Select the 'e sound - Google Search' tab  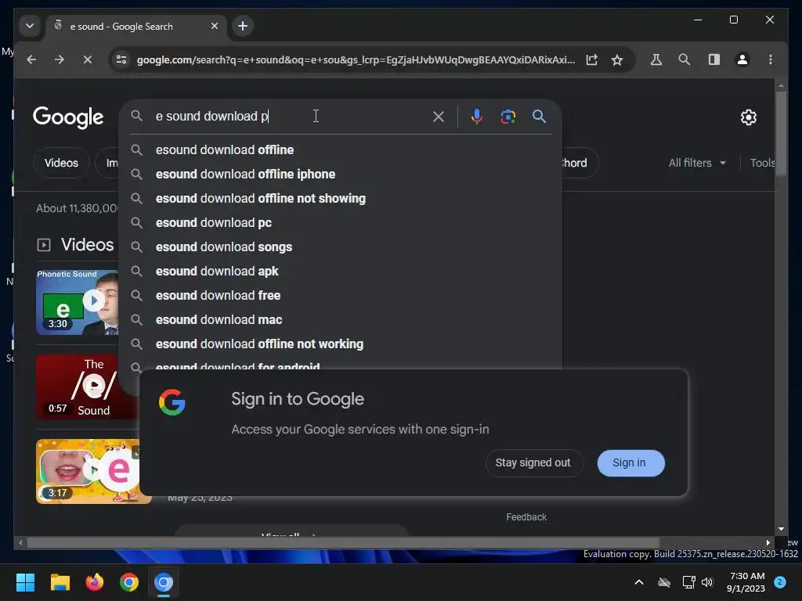tap(136, 27)
